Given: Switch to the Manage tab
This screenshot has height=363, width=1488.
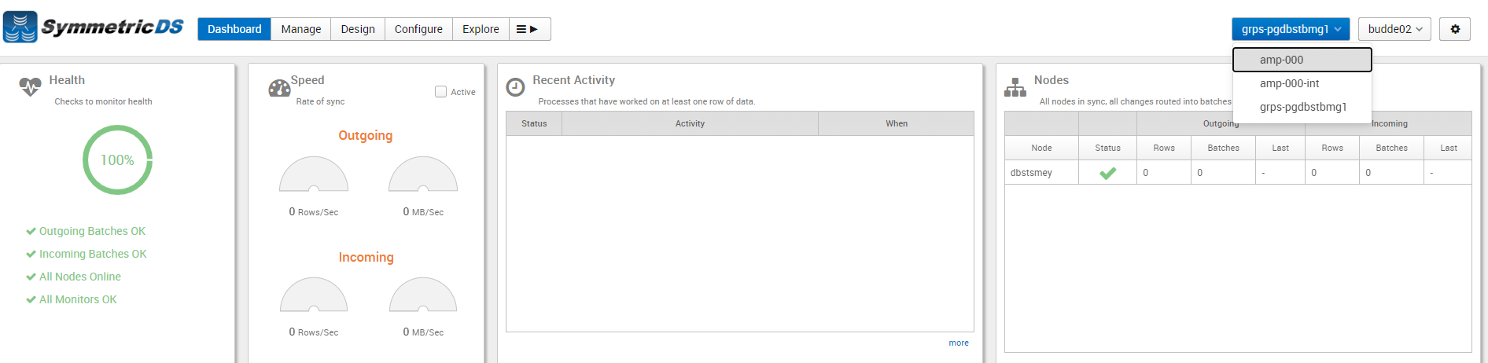Looking at the screenshot, I should point(301,29).
